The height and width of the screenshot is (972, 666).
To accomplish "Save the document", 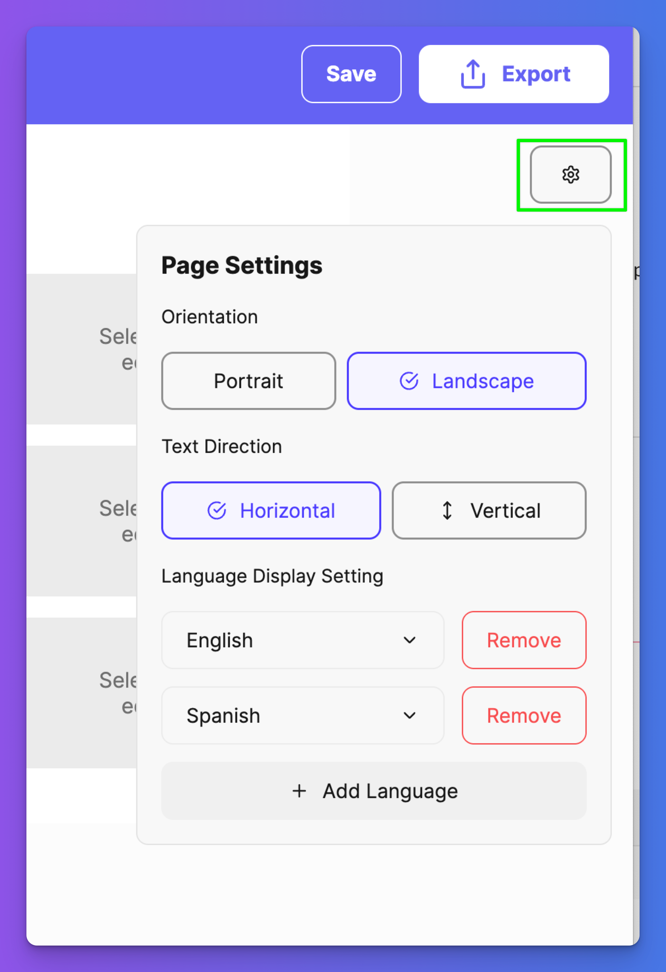I will click(351, 74).
